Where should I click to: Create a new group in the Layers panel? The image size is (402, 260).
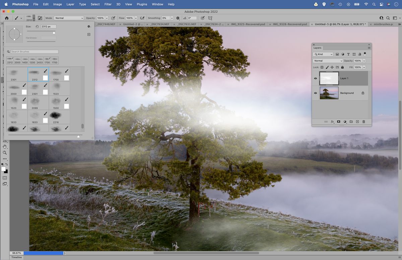[x=351, y=122]
